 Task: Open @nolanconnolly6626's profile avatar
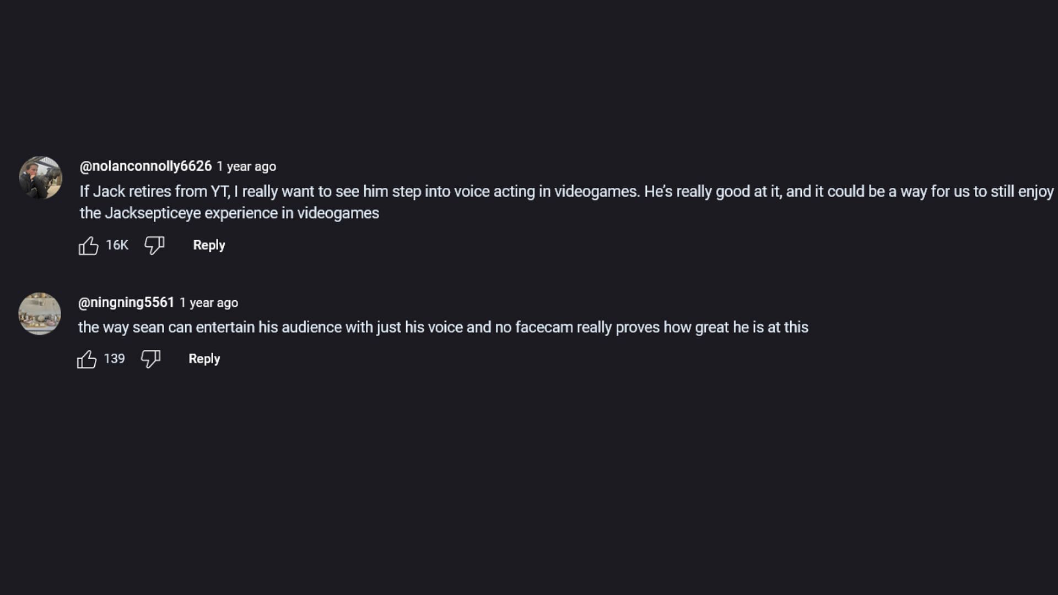click(40, 177)
